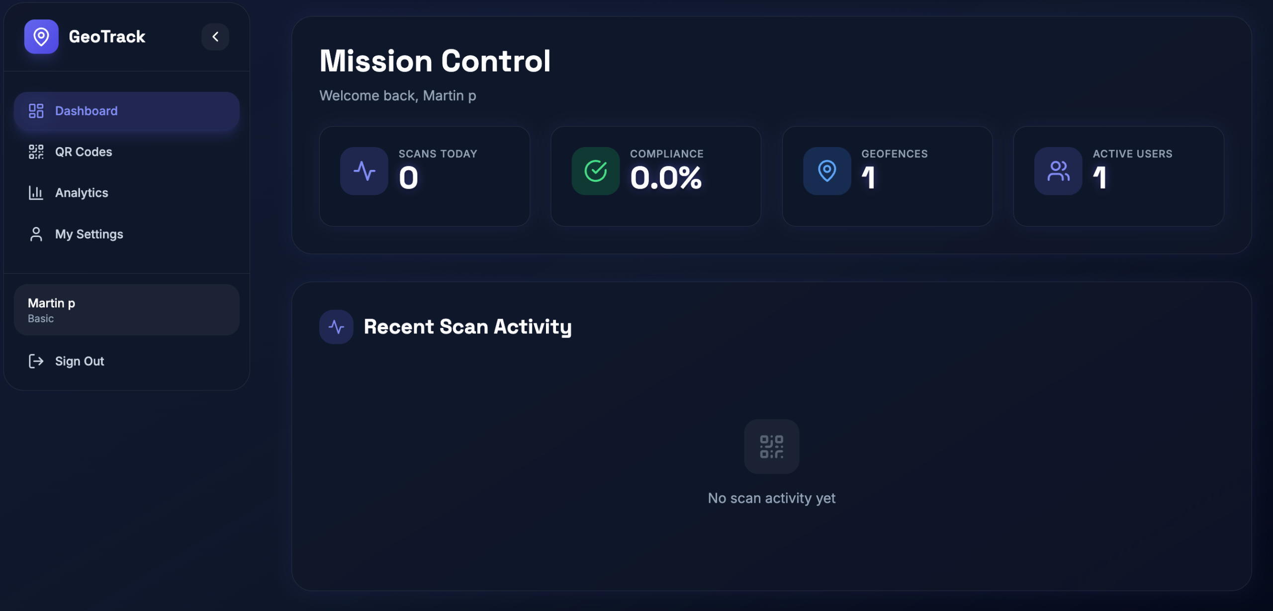Image resolution: width=1273 pixels, height=611 pixels.
Task: Click the Geofences map pin icon
Action: coord(827,171)
